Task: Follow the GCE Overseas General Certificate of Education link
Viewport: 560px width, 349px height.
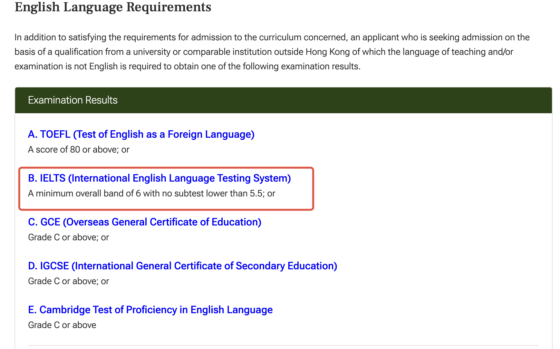Action: [145, 222]
